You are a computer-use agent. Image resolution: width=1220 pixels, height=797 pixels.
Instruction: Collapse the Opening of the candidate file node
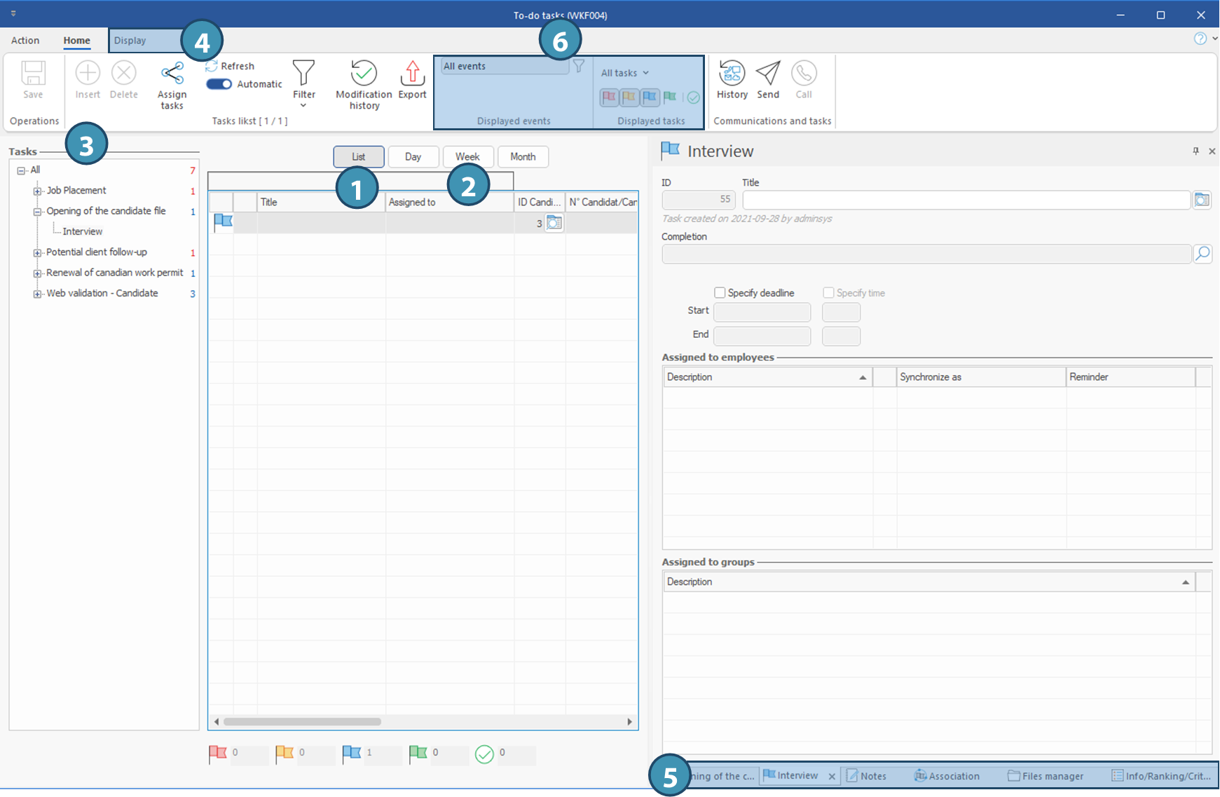[38, 212]
